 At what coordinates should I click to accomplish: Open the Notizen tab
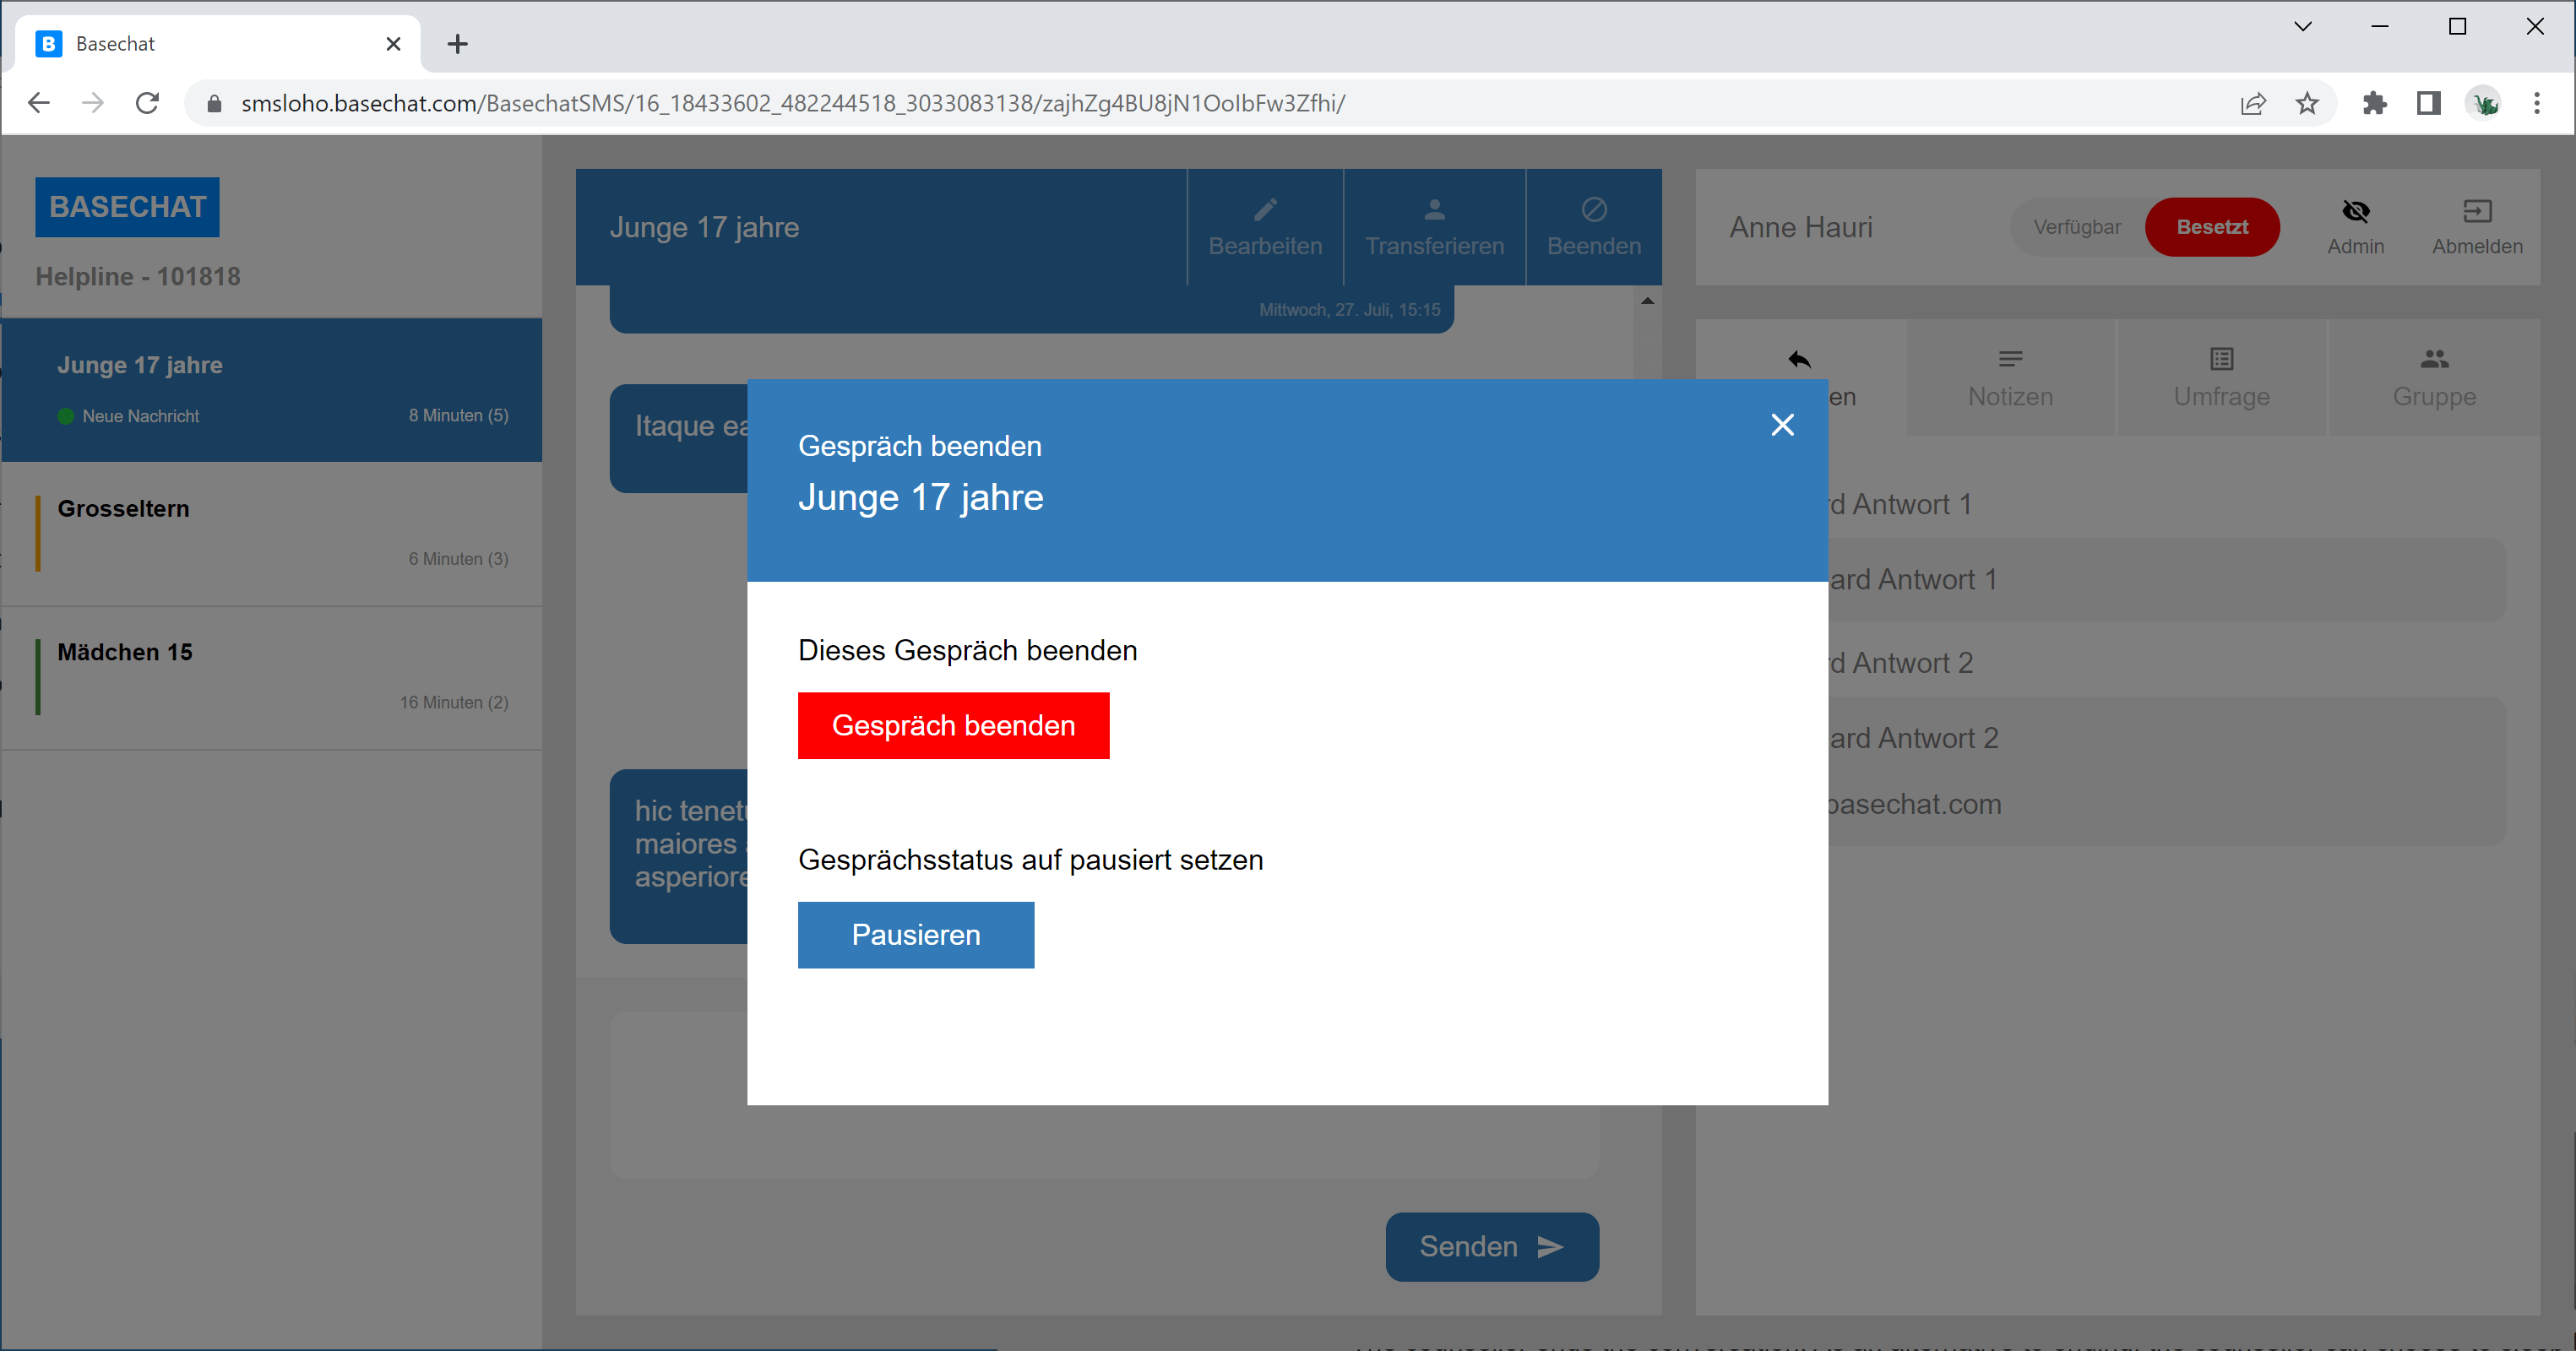[2010, 378]
